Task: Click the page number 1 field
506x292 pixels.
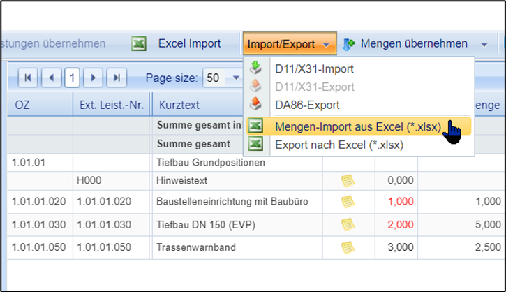Action: coord(72,77)
